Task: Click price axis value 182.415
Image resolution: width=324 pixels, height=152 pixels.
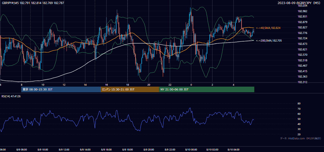Action: [303, 71]
